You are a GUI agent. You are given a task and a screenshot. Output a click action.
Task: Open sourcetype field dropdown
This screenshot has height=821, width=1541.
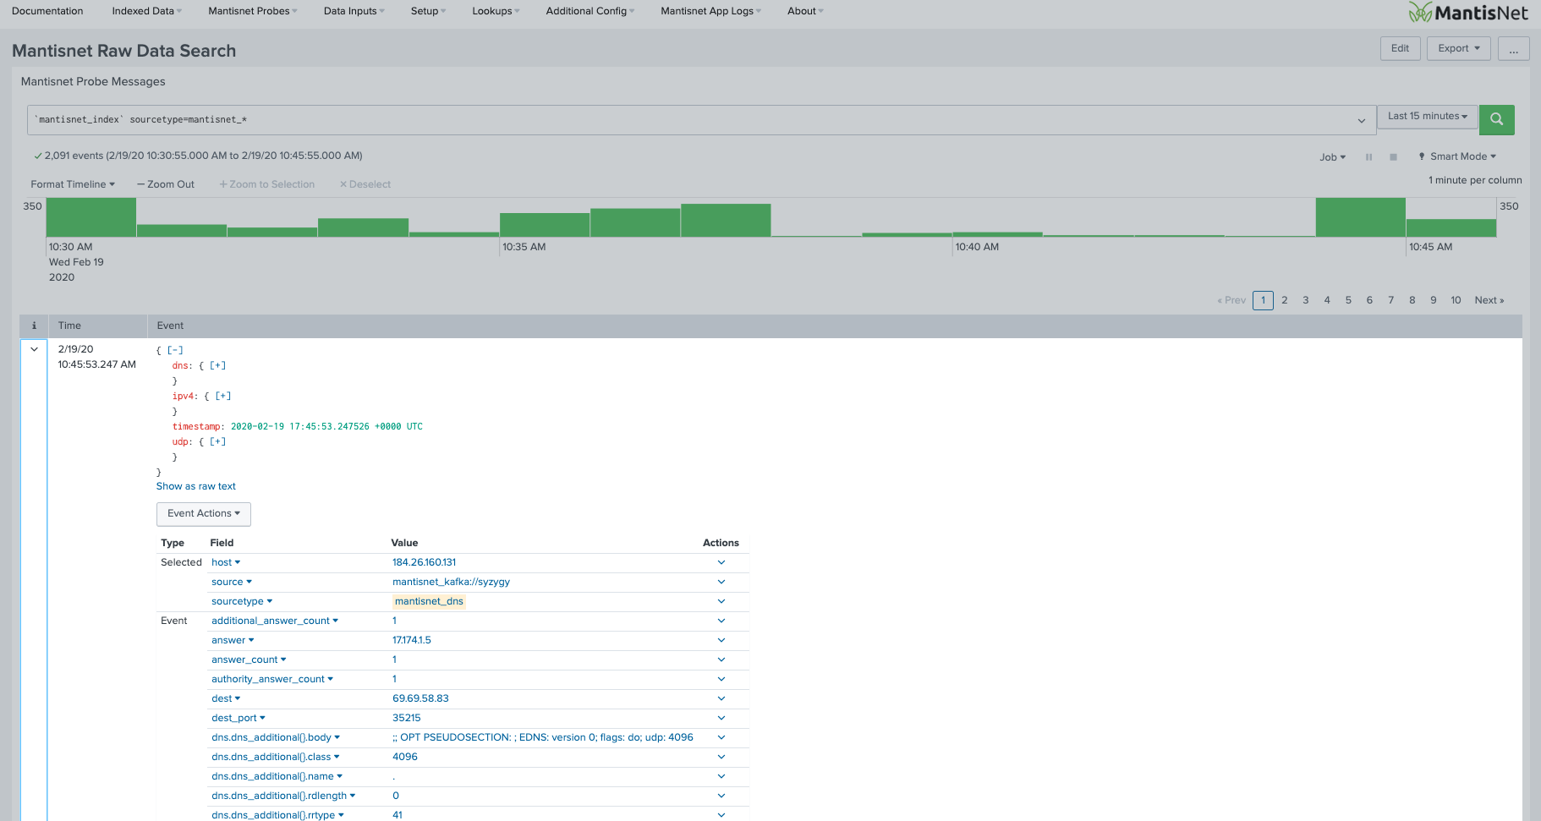pos(242,601)
